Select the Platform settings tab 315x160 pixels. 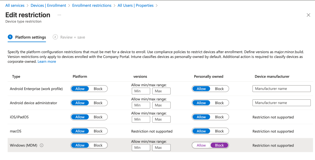[30, 37]
